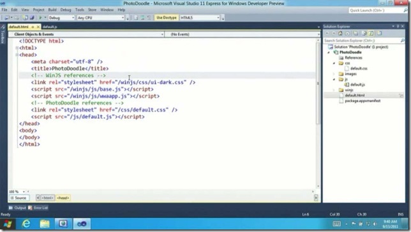Image resolution: width=411 pixels, height=232 pixels.
Task: Switch to the default.js tab
Action: click(x=50, y=27)
